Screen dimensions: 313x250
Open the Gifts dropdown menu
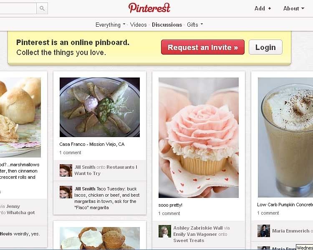point(195,25)
